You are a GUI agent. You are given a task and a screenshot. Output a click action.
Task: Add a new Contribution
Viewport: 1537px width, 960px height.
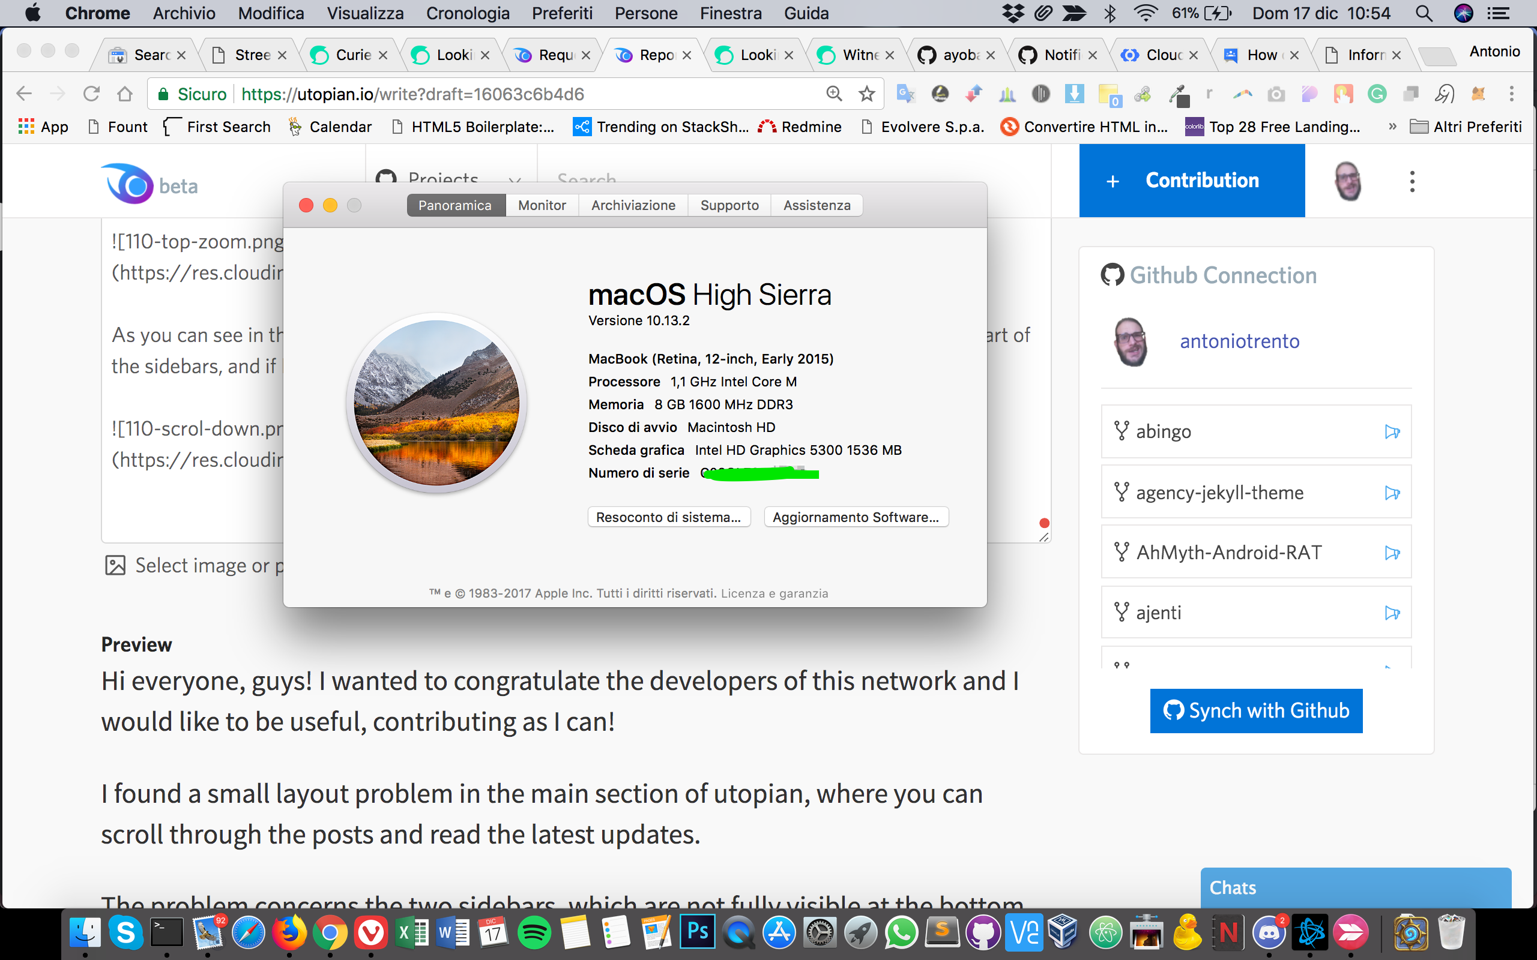click(1192, 181)
